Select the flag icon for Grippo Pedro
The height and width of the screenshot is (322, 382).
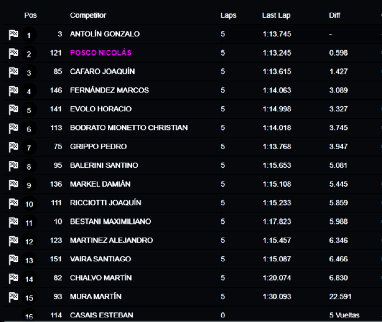(14, 147)
